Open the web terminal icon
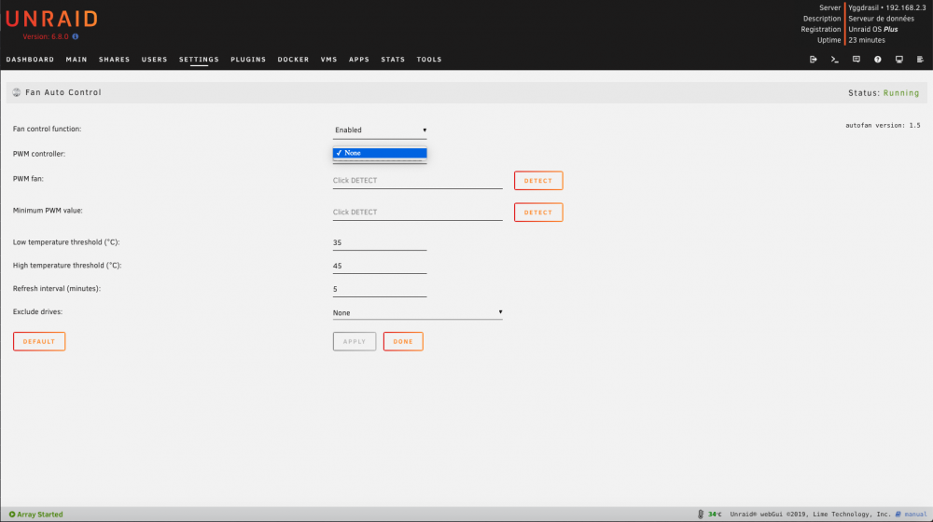 pyautogui.click(x=835, y=60)
